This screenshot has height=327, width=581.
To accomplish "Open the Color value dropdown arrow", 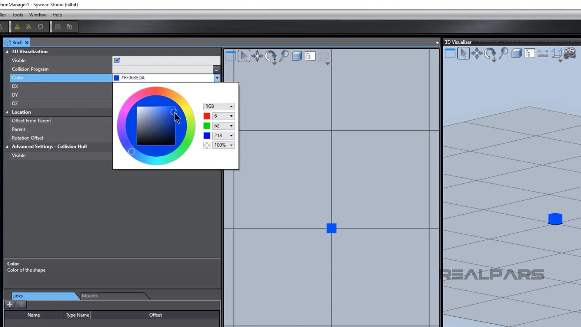I will [217, 78].
